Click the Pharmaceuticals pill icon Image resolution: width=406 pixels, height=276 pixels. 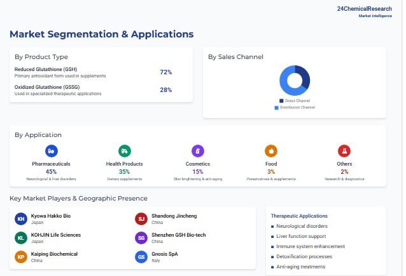(x=52, y=151)
